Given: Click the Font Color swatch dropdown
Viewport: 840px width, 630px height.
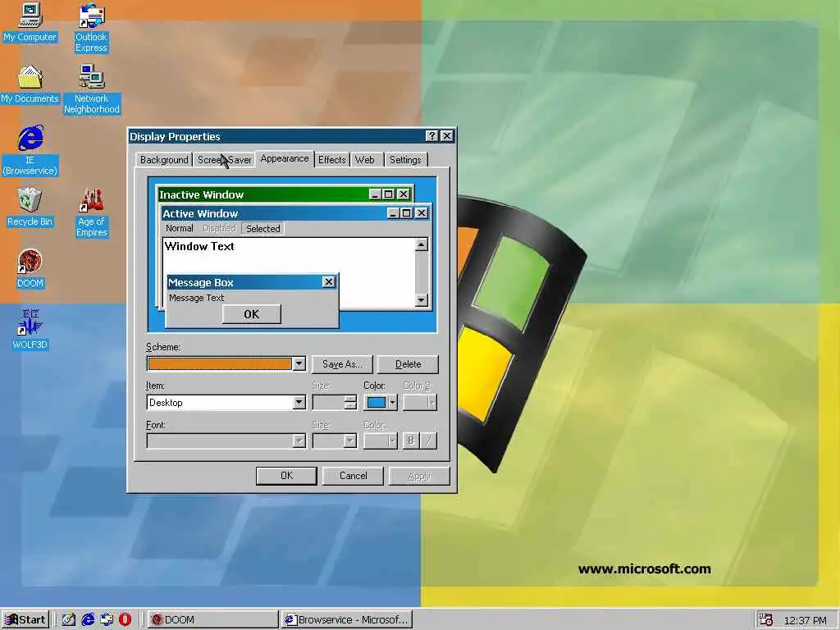Looking at the screenshot, I should click(x=381, y=441).
